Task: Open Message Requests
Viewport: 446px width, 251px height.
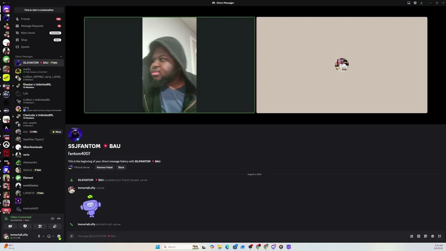Action: tap(39, 26)
